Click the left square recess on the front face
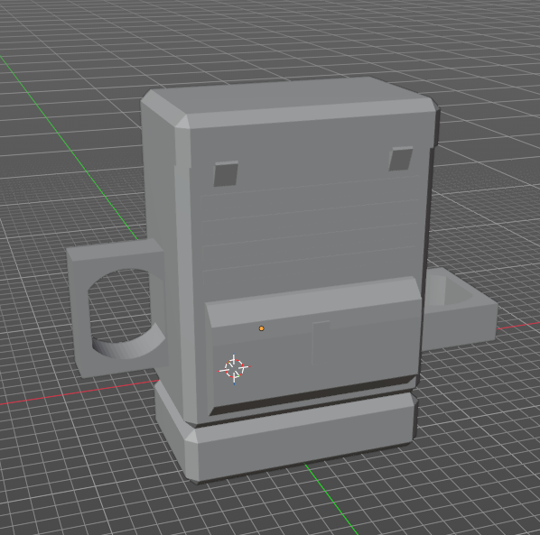This screenshot has width=540, height=535. tap(226, 174)
